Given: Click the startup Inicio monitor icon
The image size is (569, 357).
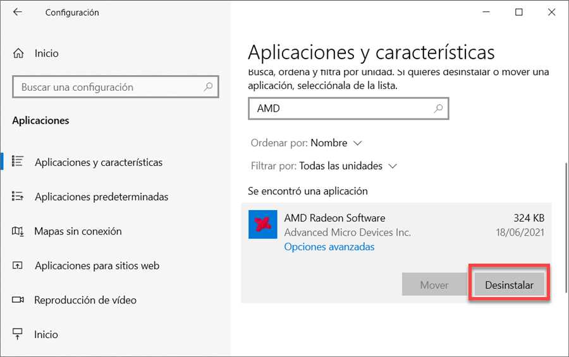Looking at the screenshot, I should tap(18, 334).
